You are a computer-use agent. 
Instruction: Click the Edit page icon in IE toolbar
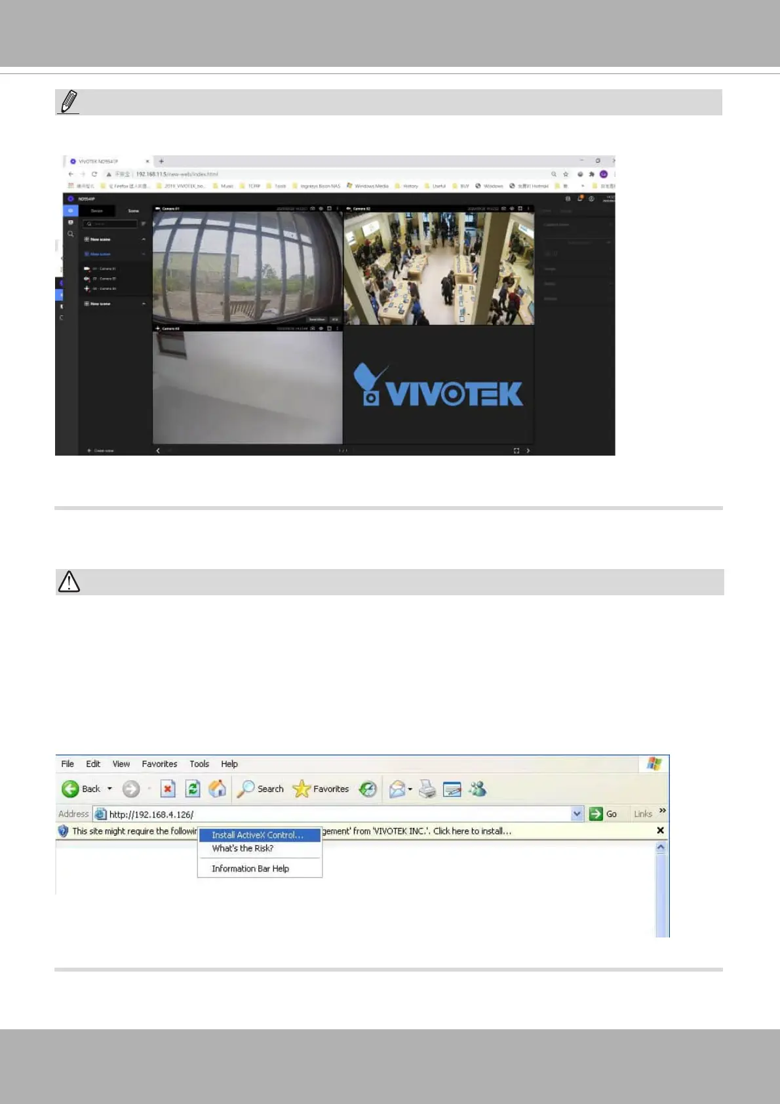click(452, 789)
